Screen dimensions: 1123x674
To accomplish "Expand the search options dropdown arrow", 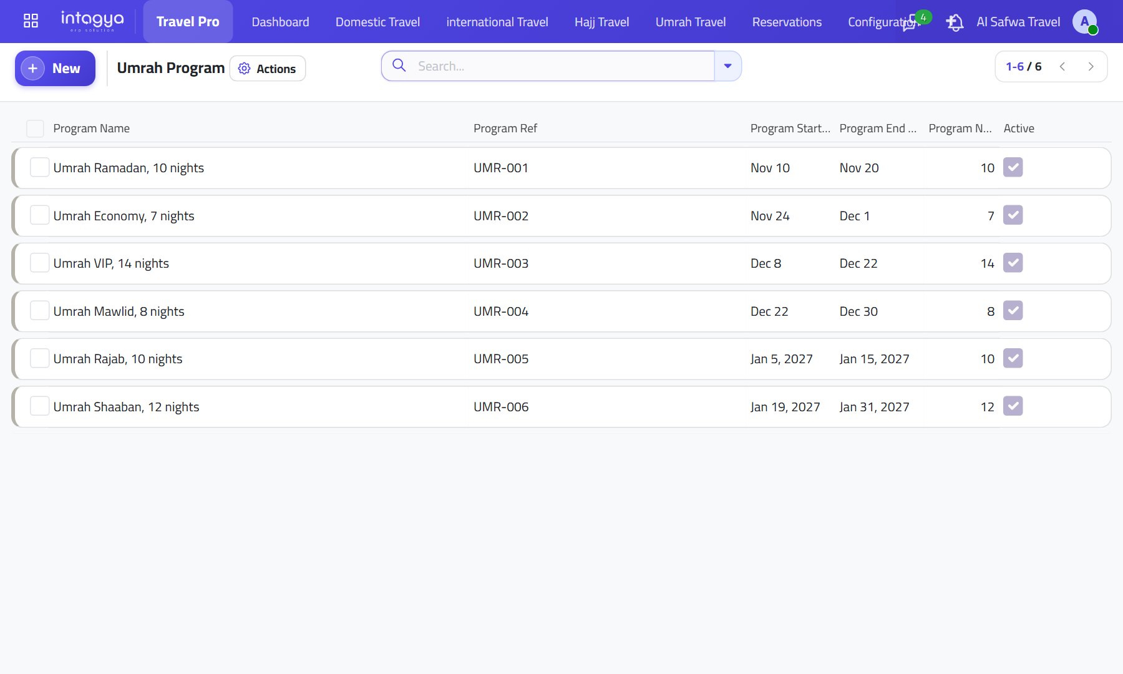I will (727, 66).
